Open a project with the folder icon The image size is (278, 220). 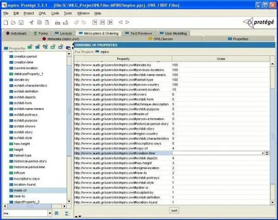pyautogui.click(x=13, y=22)
